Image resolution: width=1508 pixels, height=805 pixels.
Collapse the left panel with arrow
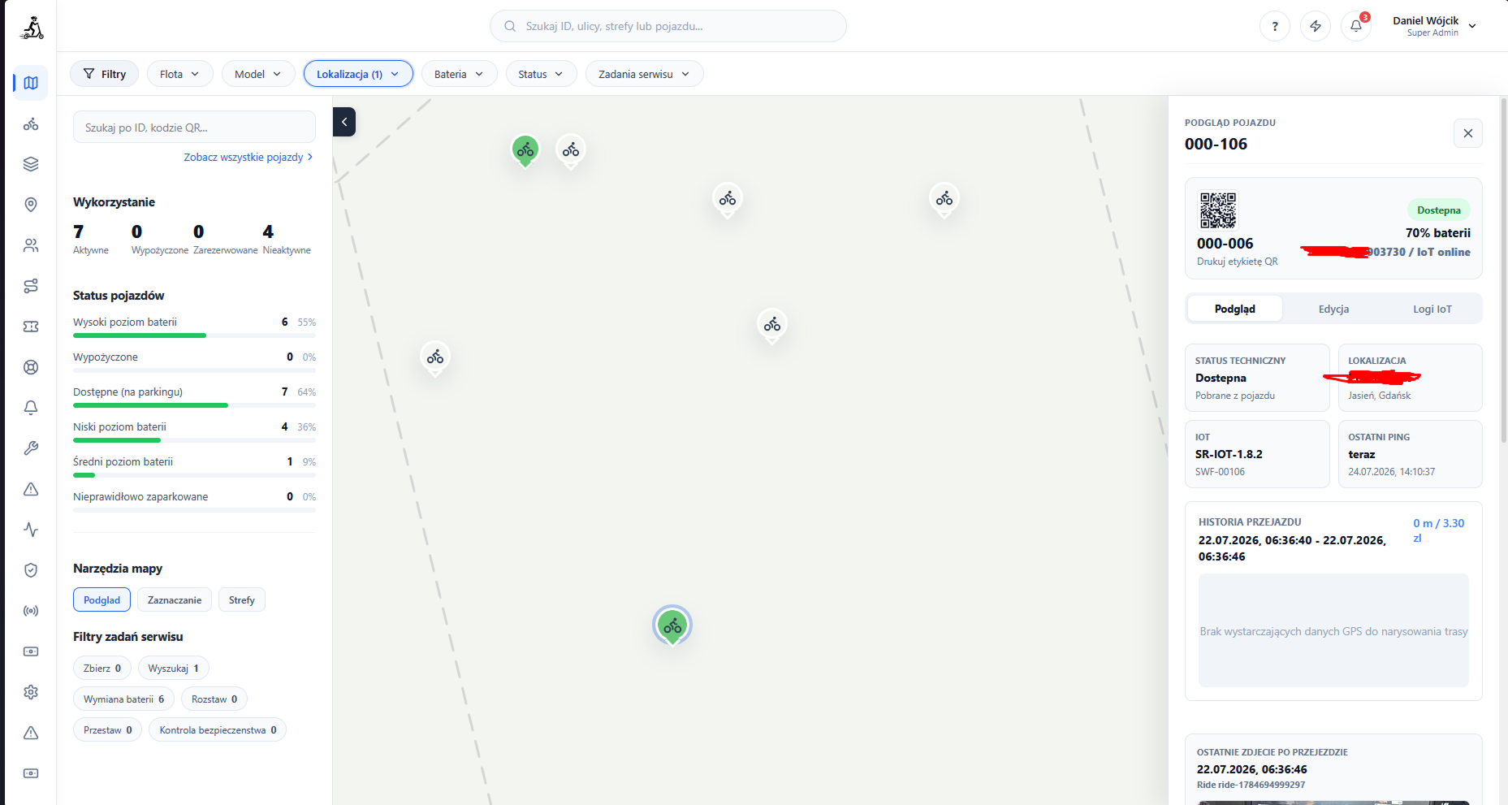click(344, 122)
